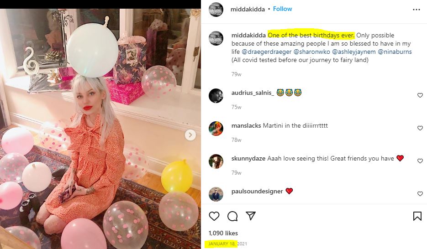Open @ashleyjaynem tagged profile
Viewport: 427px width, 249px height.
pyautogui.click(x=354, y=52)
